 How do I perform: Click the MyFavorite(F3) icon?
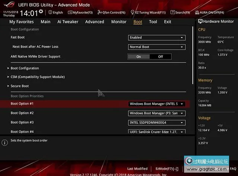click(x=70, y=12)
